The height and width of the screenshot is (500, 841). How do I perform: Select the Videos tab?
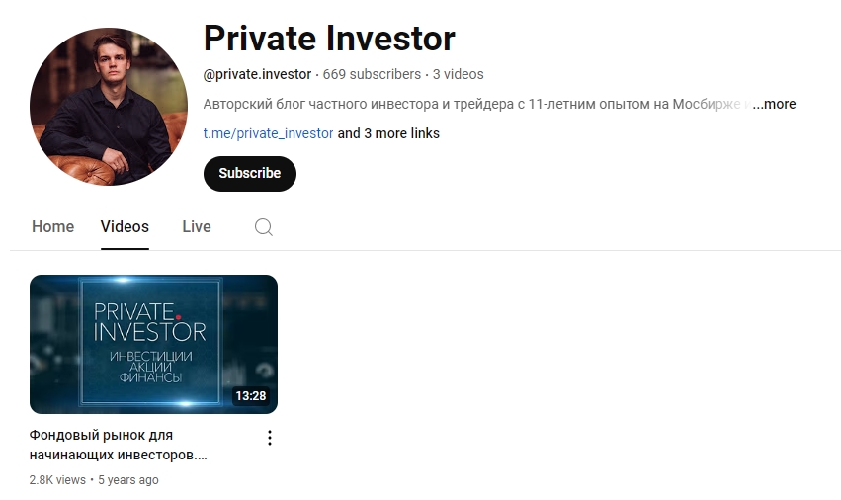(x=125, y=227)
